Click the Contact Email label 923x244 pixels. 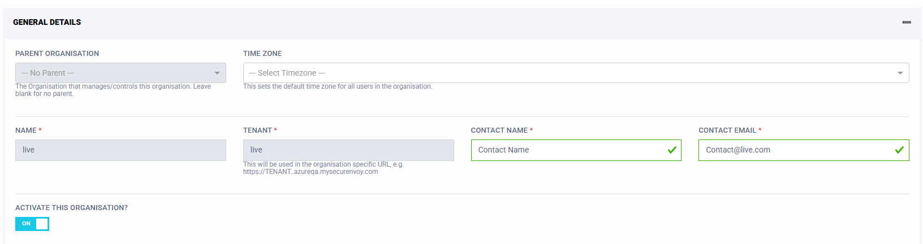click(727, 130)
